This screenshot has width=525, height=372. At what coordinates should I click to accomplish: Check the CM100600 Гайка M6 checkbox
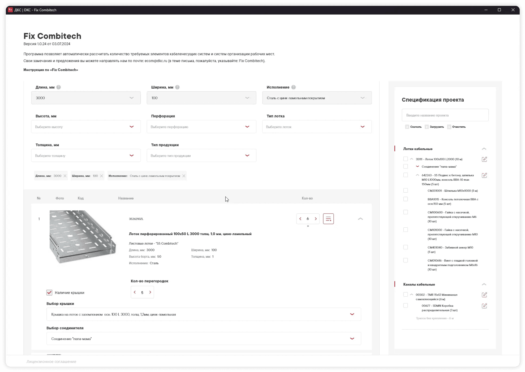point(405,212)
